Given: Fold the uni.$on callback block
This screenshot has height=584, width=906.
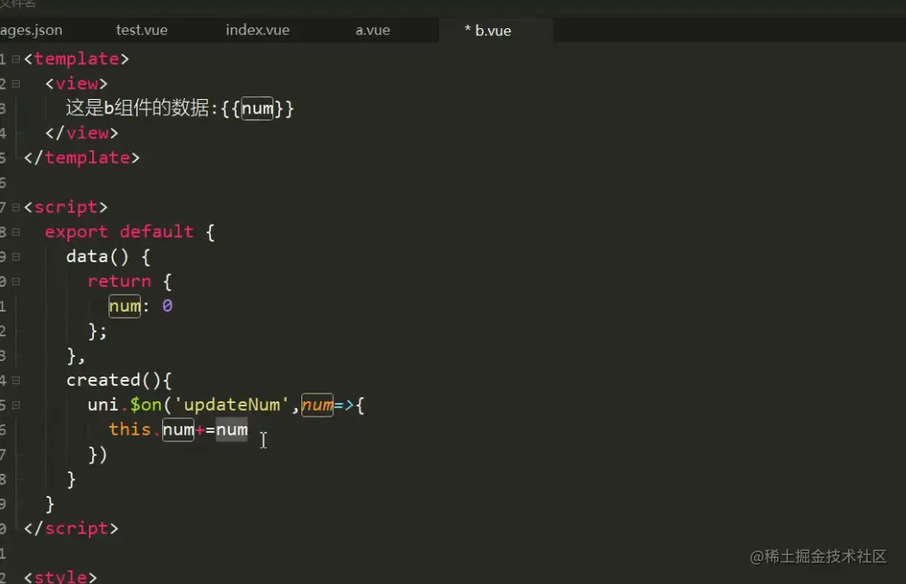Looking at the screenshot, I should (15, 405).
